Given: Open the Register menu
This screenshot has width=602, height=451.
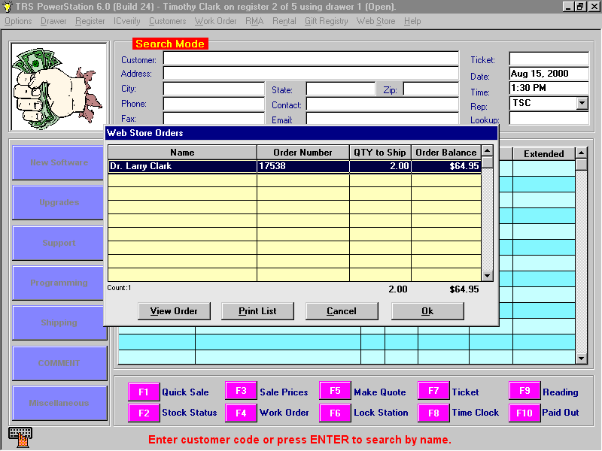Looking at the screenshot, I should point(90,21).
